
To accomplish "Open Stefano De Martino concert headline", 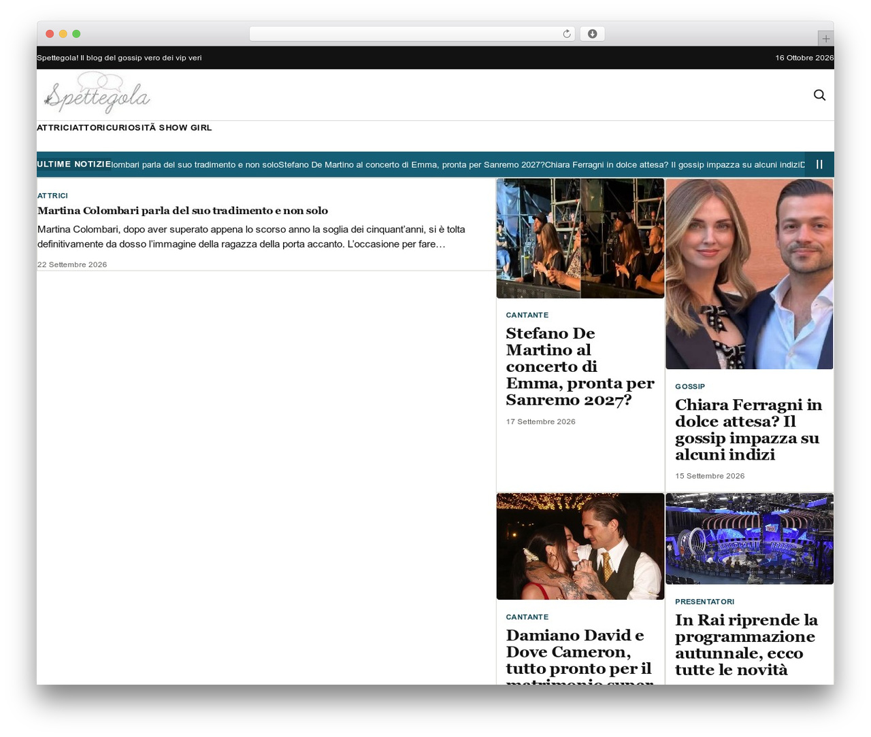I will [x=580, y=366].
